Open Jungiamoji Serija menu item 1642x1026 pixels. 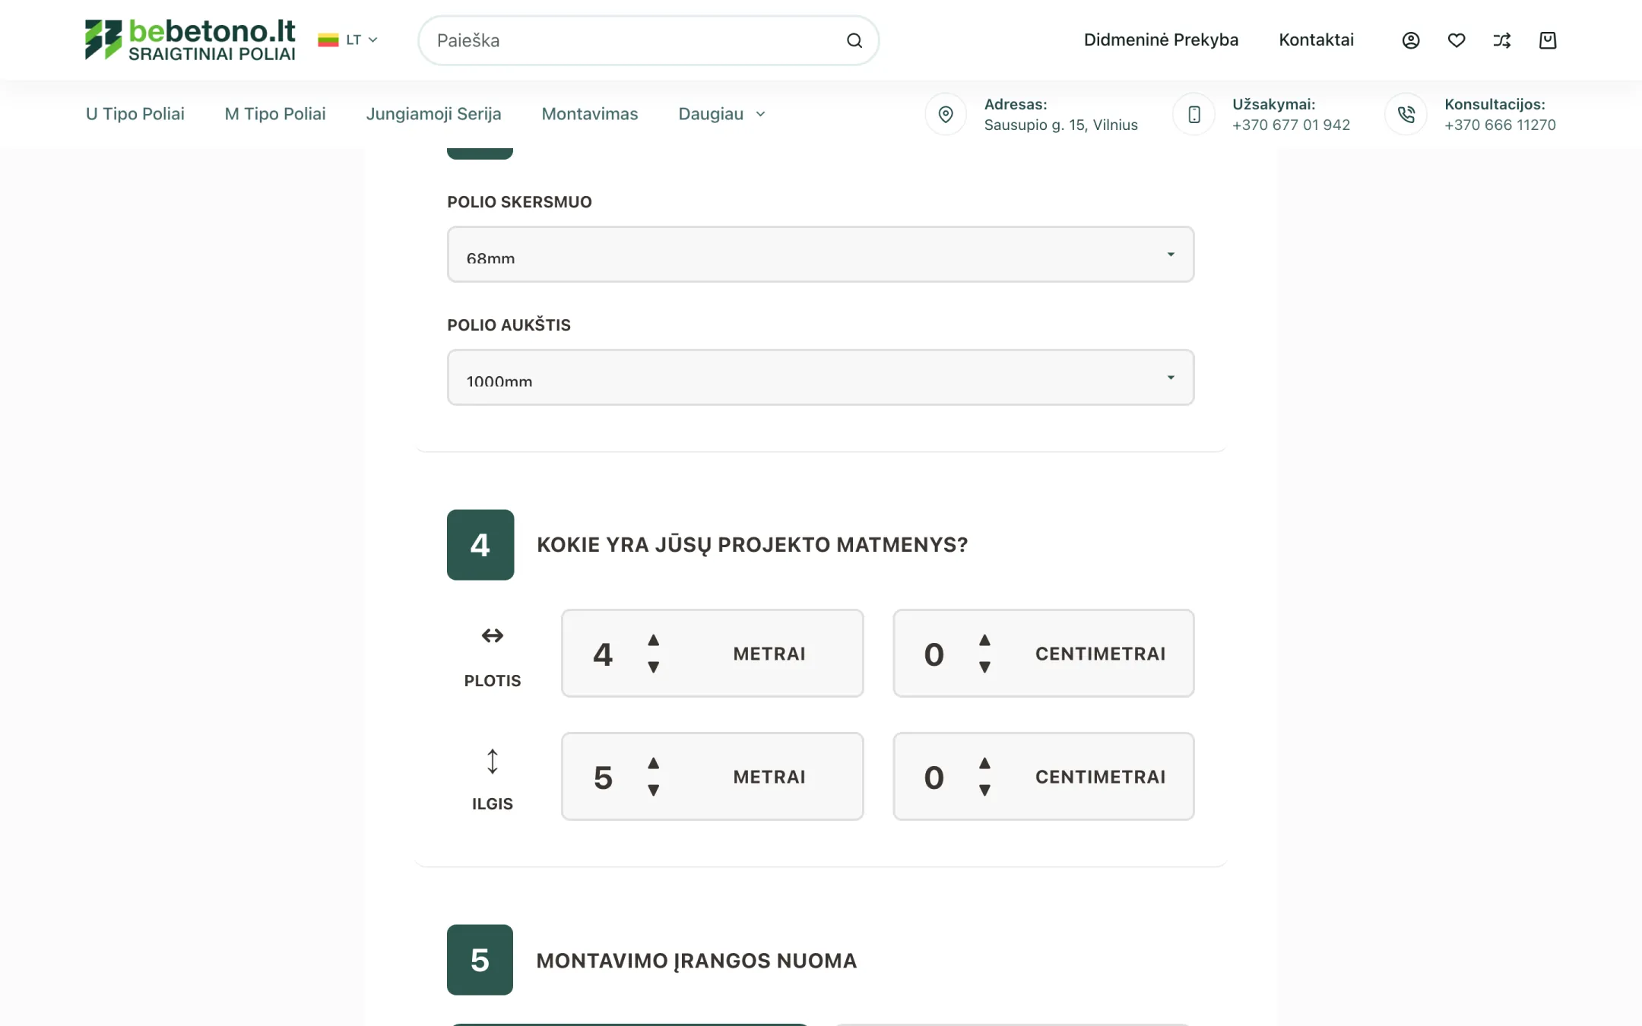click(x=433, y=114)
